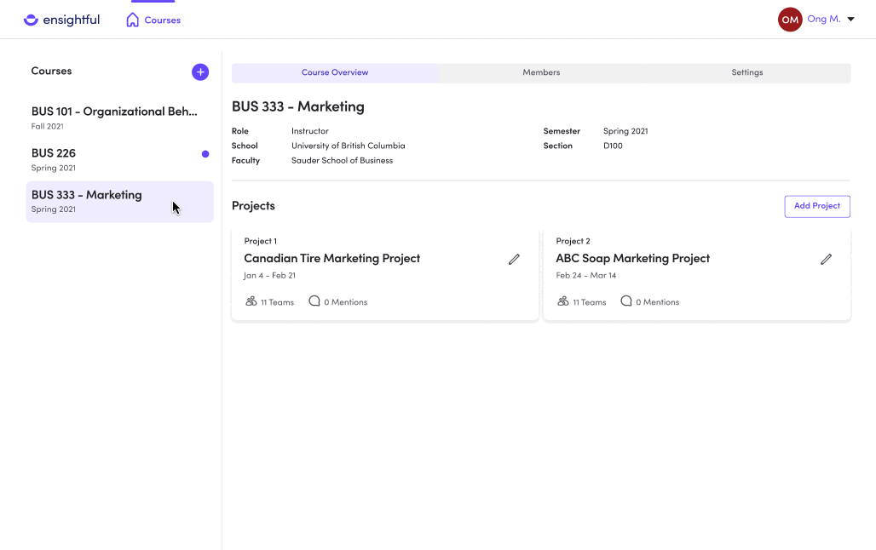Edit Canadian Tire Marketing Project pencil icon
The image size is (876, 550).
pos(514,259)
